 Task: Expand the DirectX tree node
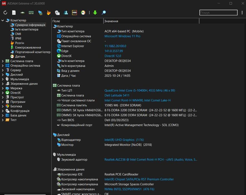(x=3, y=93)
